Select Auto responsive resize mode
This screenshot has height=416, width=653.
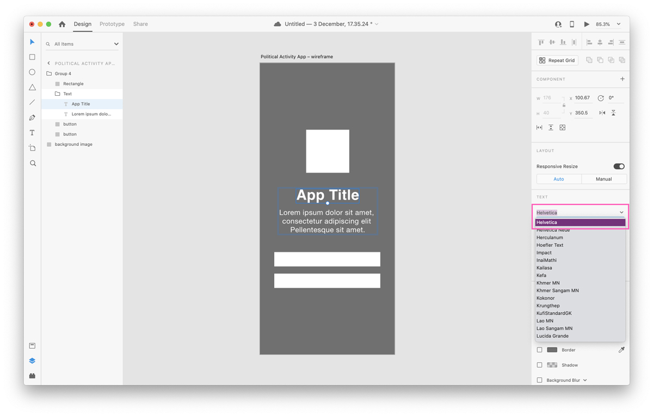(559, 179)
